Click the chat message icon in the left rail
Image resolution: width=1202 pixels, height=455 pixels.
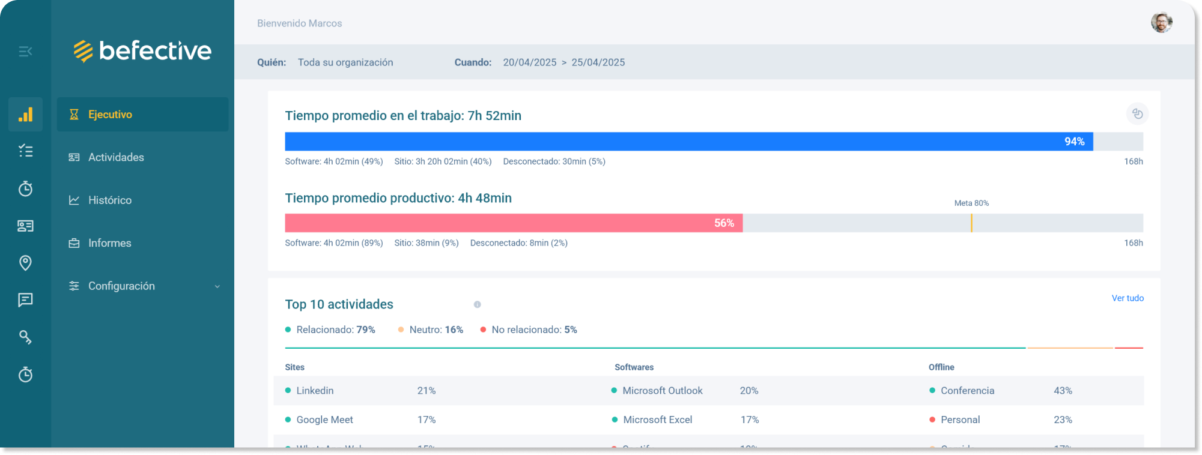(x=25, y=300)
